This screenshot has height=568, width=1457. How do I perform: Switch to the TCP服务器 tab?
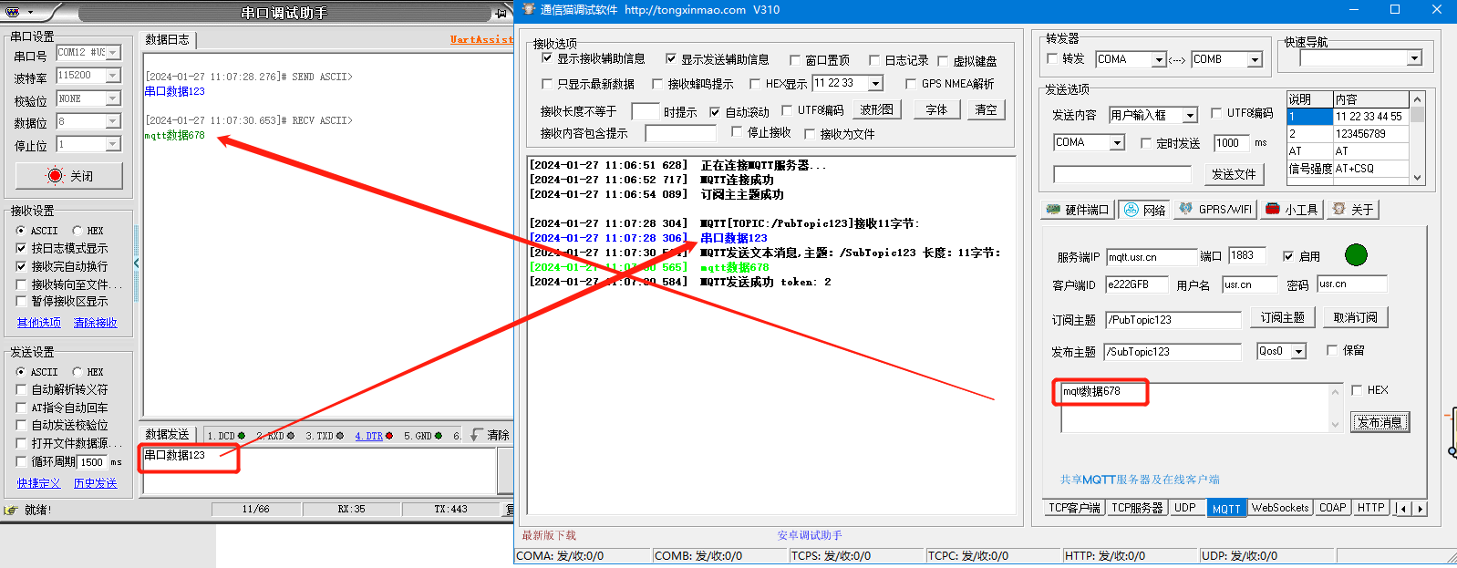[x=1136, y=508]
